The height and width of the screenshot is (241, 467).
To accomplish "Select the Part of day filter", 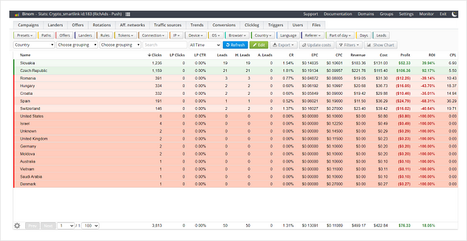I will [x=340, y=35].
